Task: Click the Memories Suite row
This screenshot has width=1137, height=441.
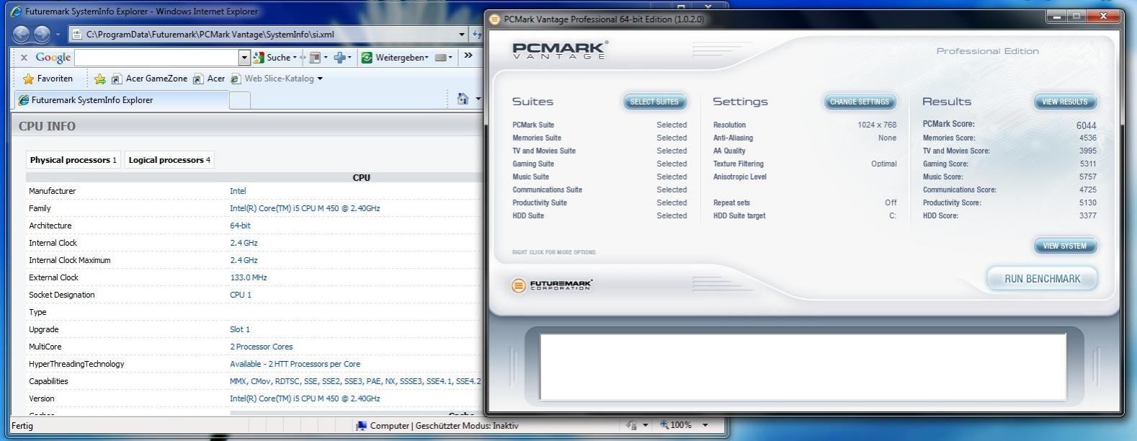Action: pyautogui.click(x=599, y=138)
